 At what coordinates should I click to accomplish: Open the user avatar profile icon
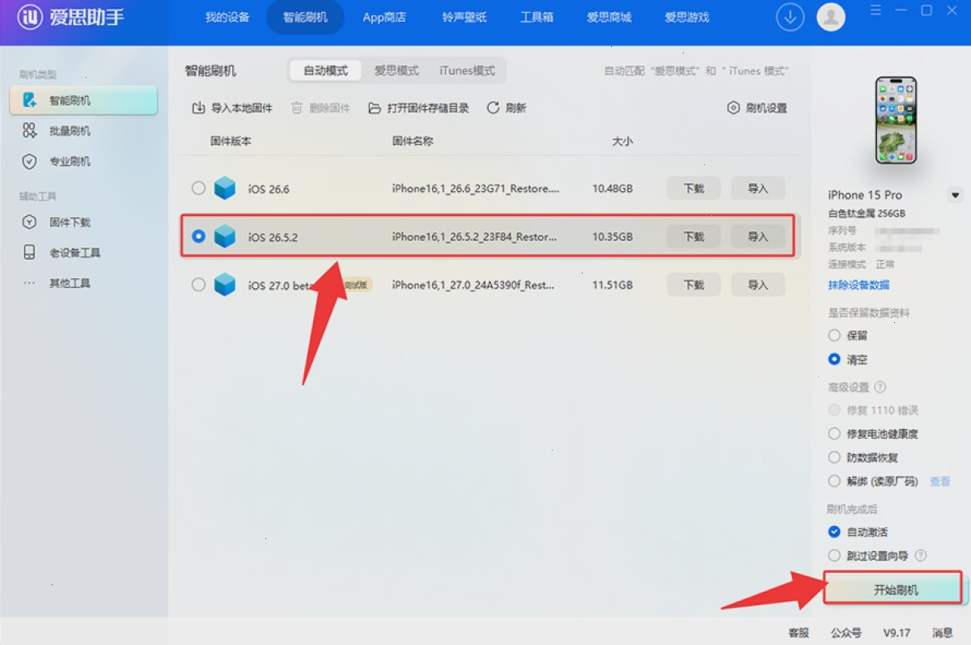click(831, 17)
